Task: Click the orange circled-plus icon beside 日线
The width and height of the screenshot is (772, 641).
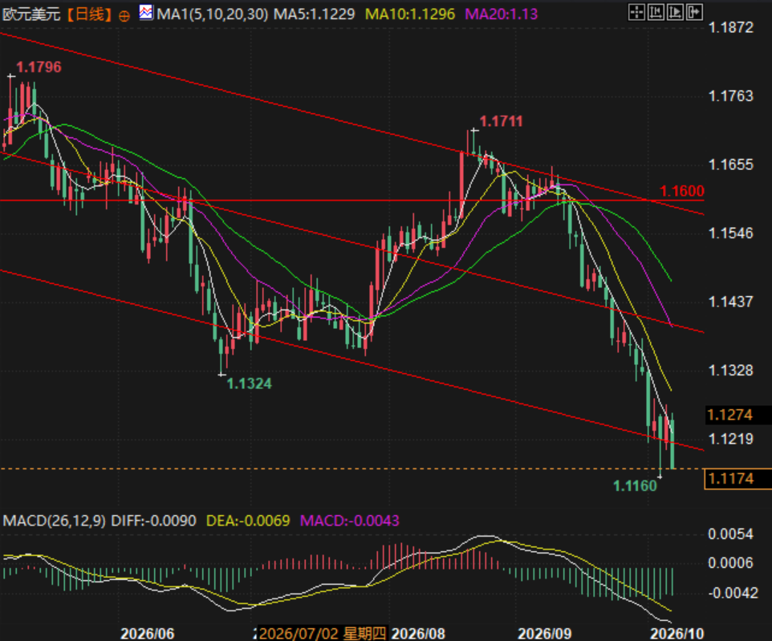Action: (x=124, y=16)
